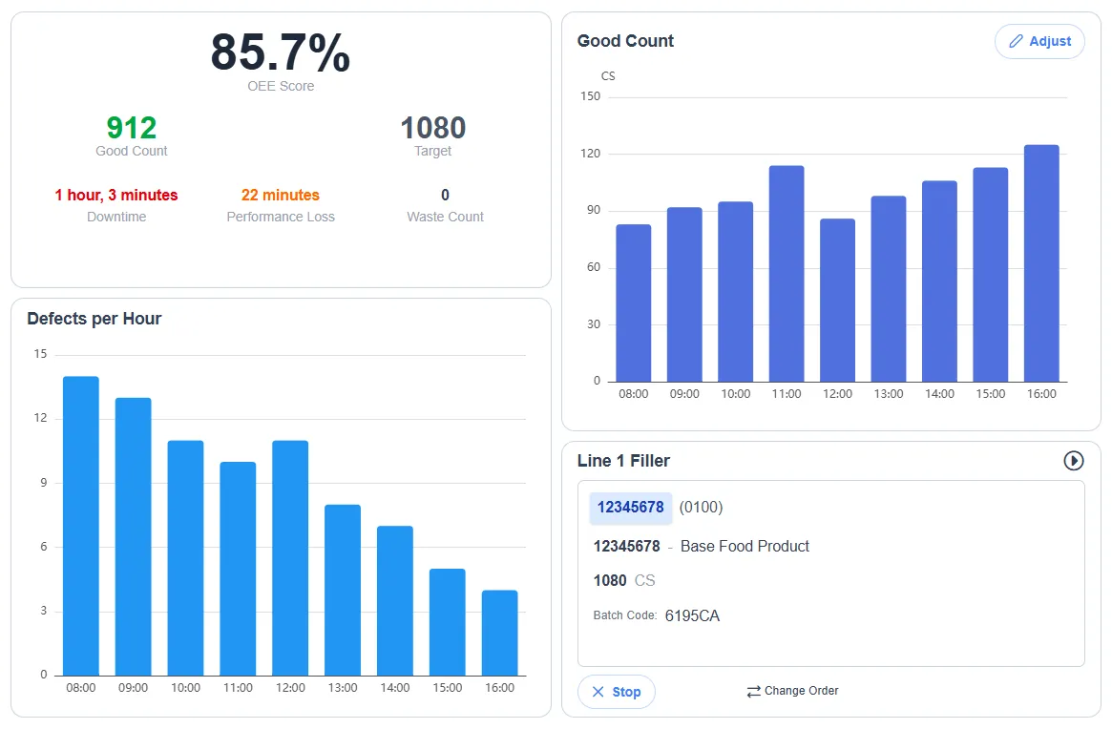The height and width of the screenshot is (729, 1112).
Task: Click the 10:00 bar in Defects per Hour
Action: pyautogui.click(x=186, y=558)
